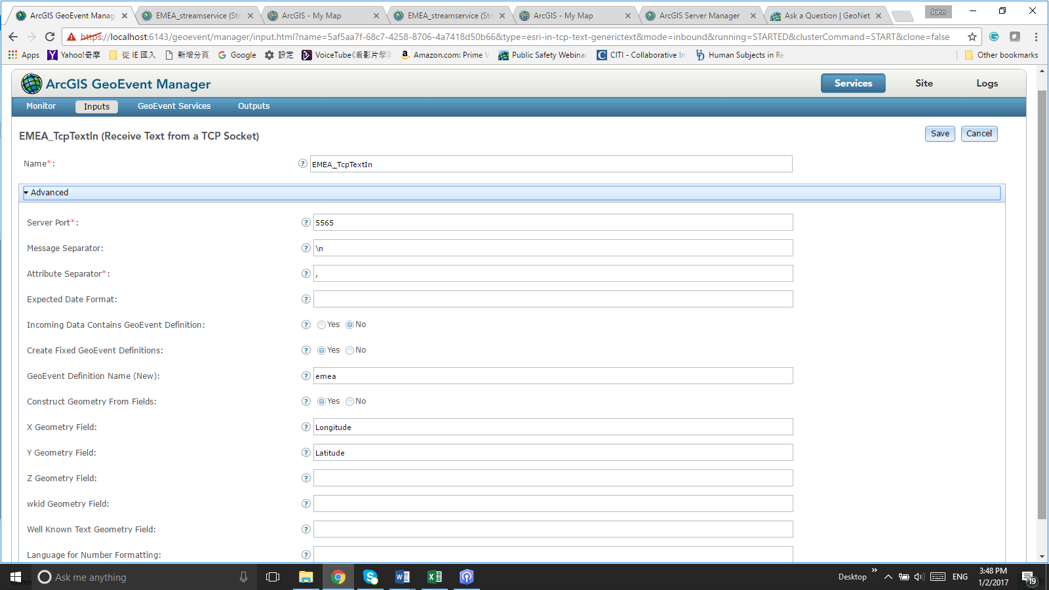This screenshot has width=1049, height=590.
Task: Collapse the Advanced section
Action: tap(511, 193)
